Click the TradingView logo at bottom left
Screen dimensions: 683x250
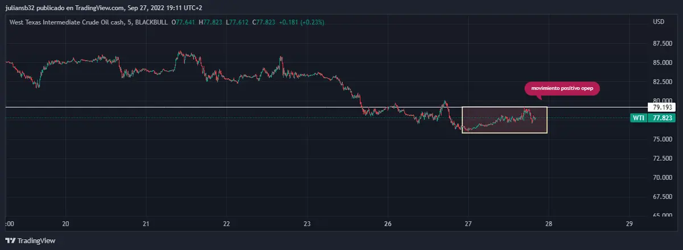click(30, 241)
